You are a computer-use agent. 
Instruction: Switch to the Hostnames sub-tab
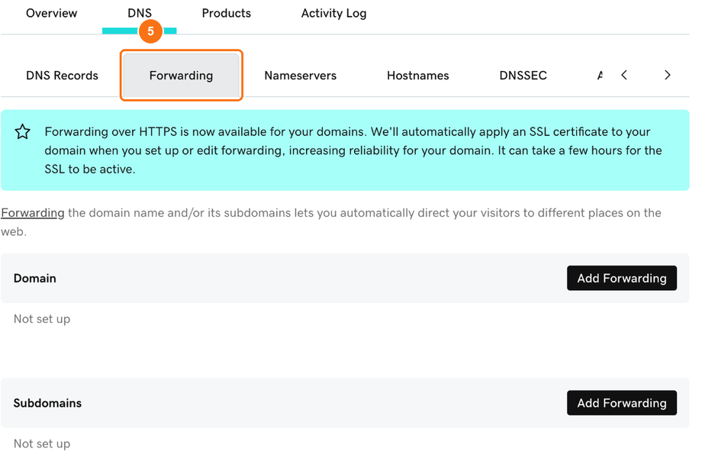pos(417,76)
